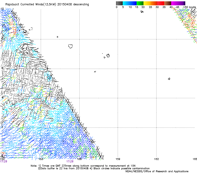Click the latitude label '4' on the left axis

point(2,97)
